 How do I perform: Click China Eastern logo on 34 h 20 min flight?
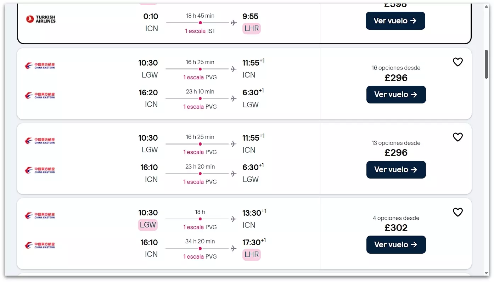click(40, 245)
